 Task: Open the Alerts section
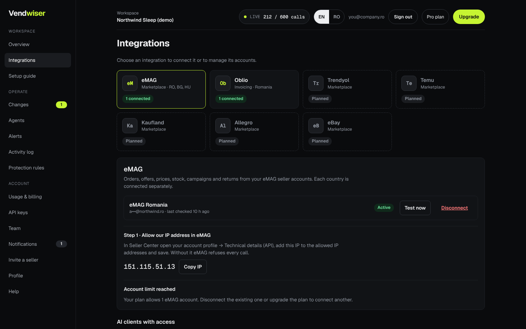pos(38,136)
